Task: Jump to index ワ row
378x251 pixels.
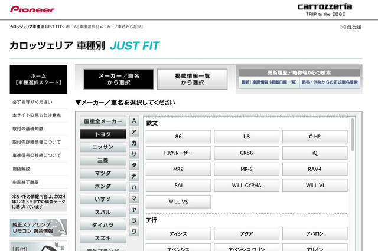Action: [x=134, y=232]
